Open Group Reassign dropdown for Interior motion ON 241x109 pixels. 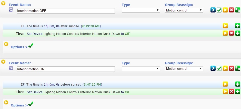pos(184,69)
